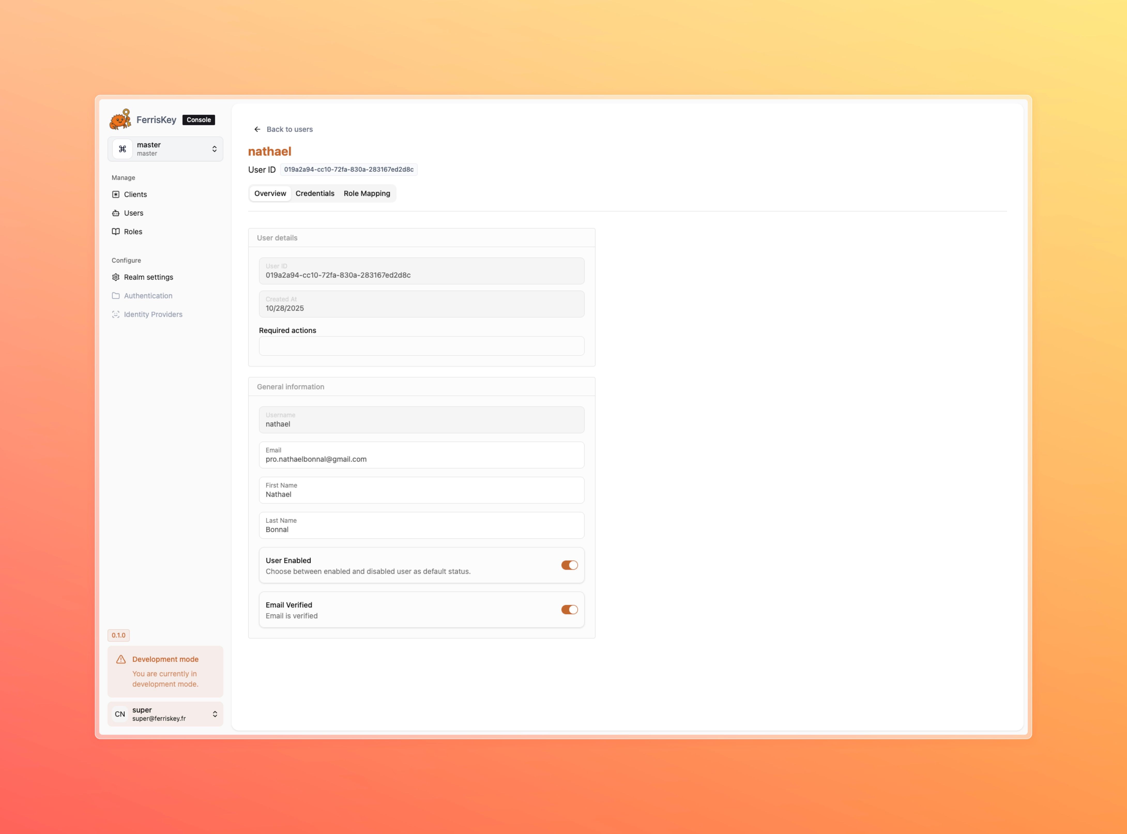Open the Clients section in sidebar
Viewport: 1127px width, 834px height.
(135, 194)
